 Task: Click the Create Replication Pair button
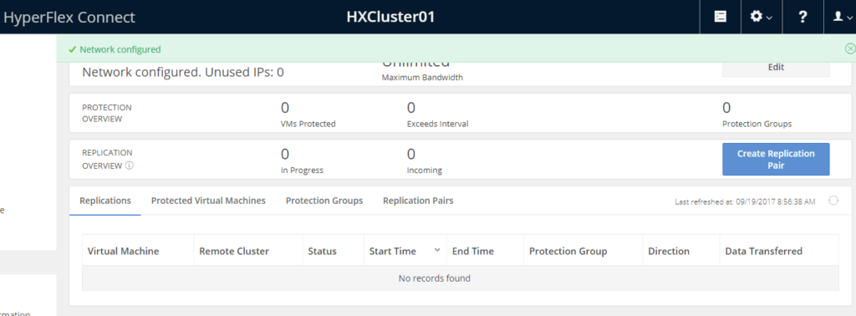point(776,160)
